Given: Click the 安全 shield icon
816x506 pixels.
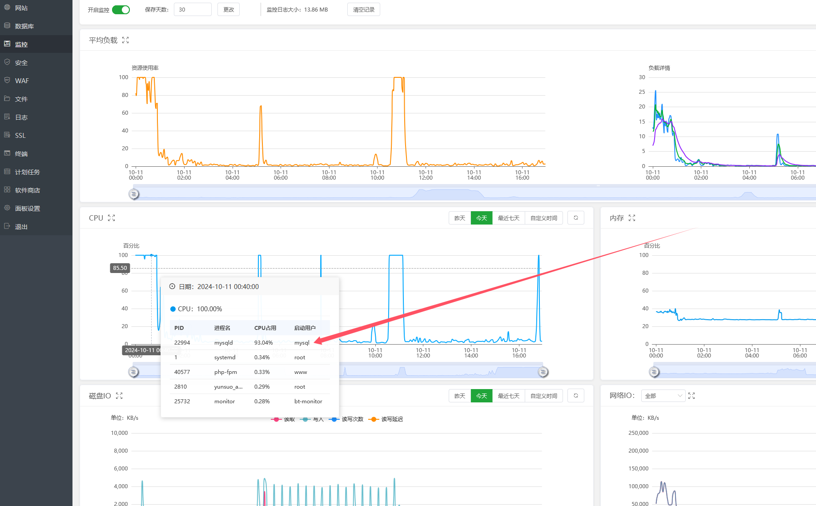Looking at the screenshot, I should [x=7, y=62].
